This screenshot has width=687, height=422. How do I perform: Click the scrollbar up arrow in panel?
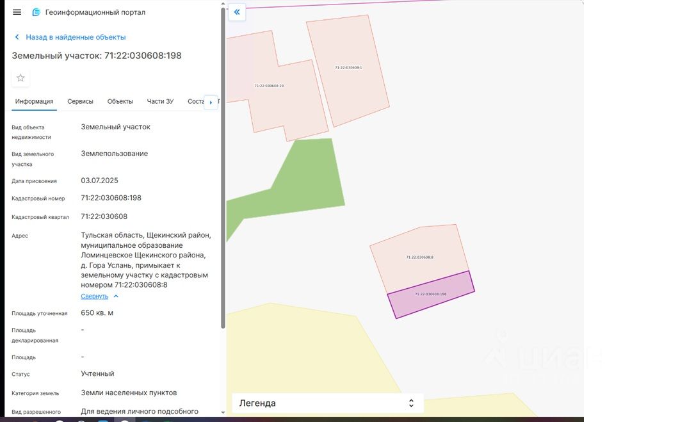[x=223, y=3]
